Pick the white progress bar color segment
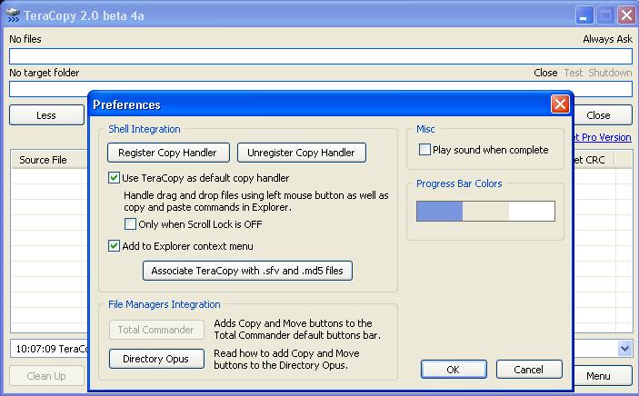The height and width of the screenshot is (396, 639). click(x=532, y=211)
